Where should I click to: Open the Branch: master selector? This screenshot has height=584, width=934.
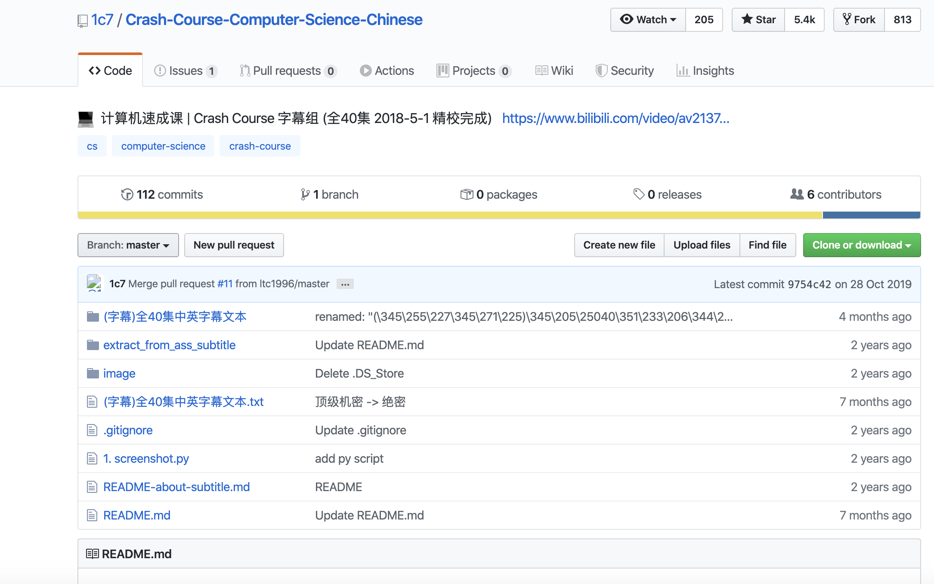coord(128,245)
